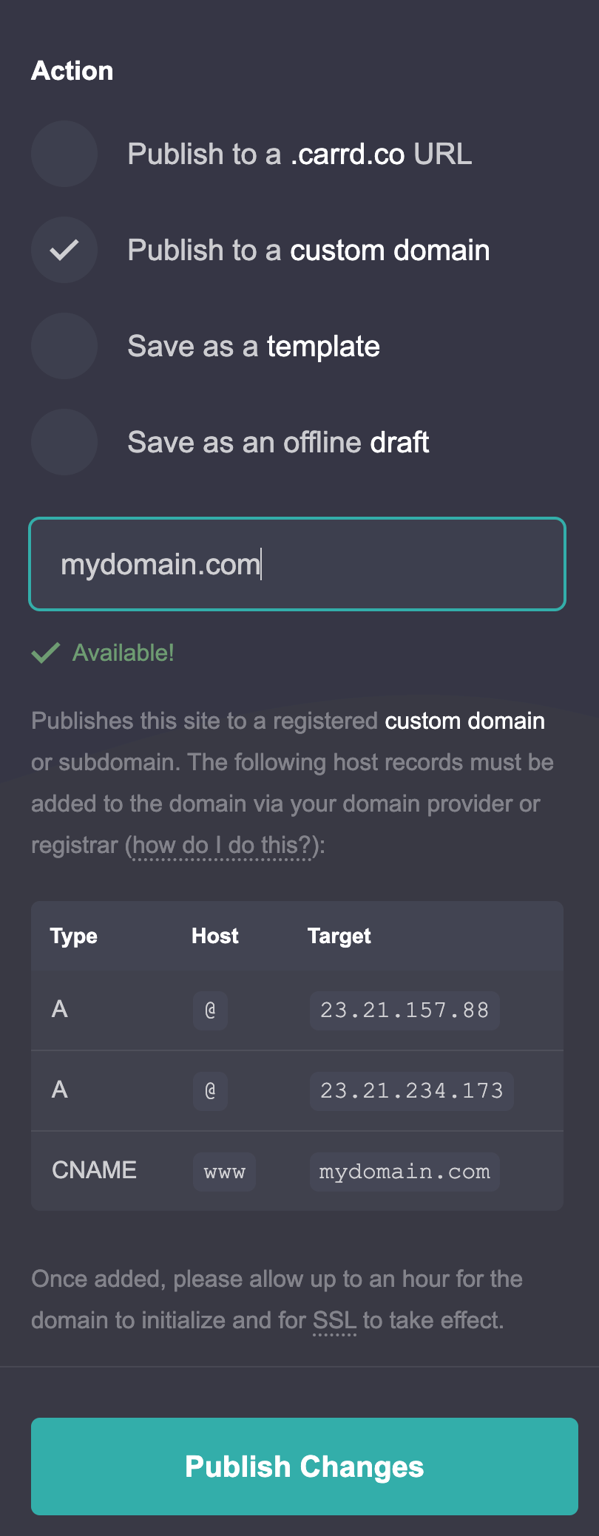
Task: Select the A record target 23.21.157.88
Action: pyautogui.click(x=404, y=1010)
